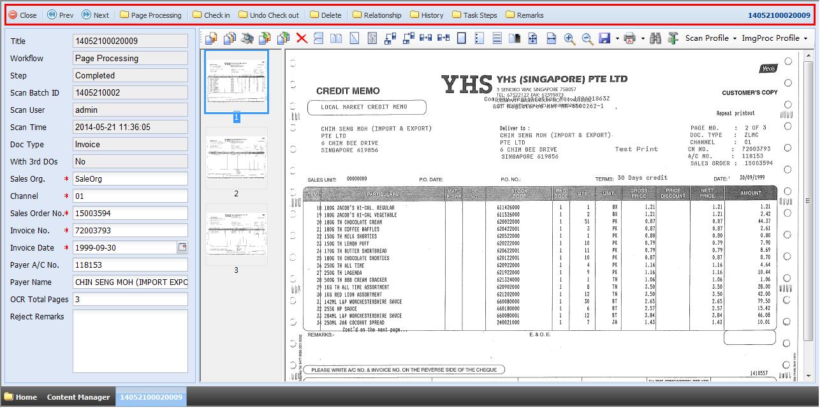Click the Invoice Date field
This screenshot has width=820, height=408.
click(124, 247)
